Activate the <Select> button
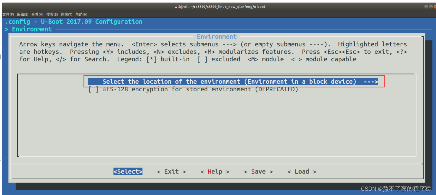Image resolution: width=436 pixels, height=195 pixels. point(128,171)
